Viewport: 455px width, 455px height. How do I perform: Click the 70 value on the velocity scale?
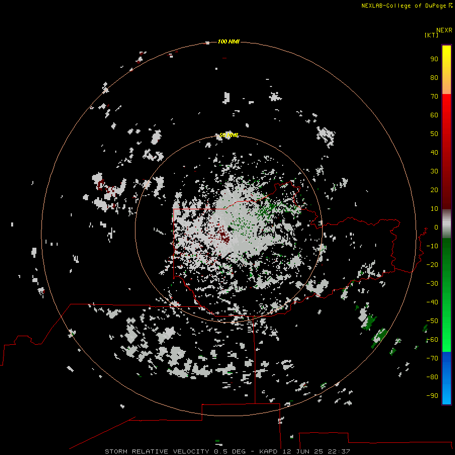click(x=434, y=97)
